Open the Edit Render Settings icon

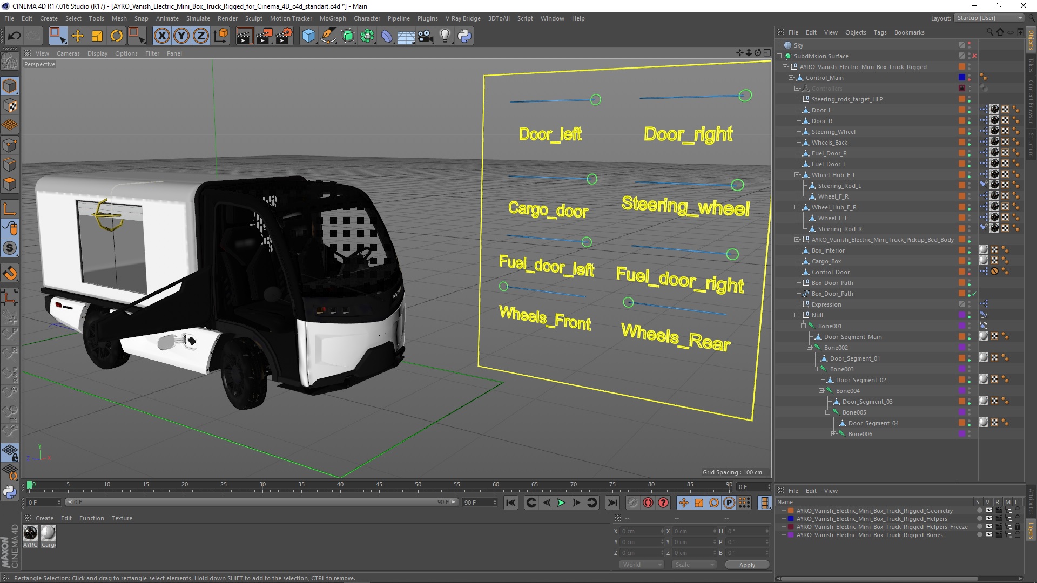coord(284,36)
